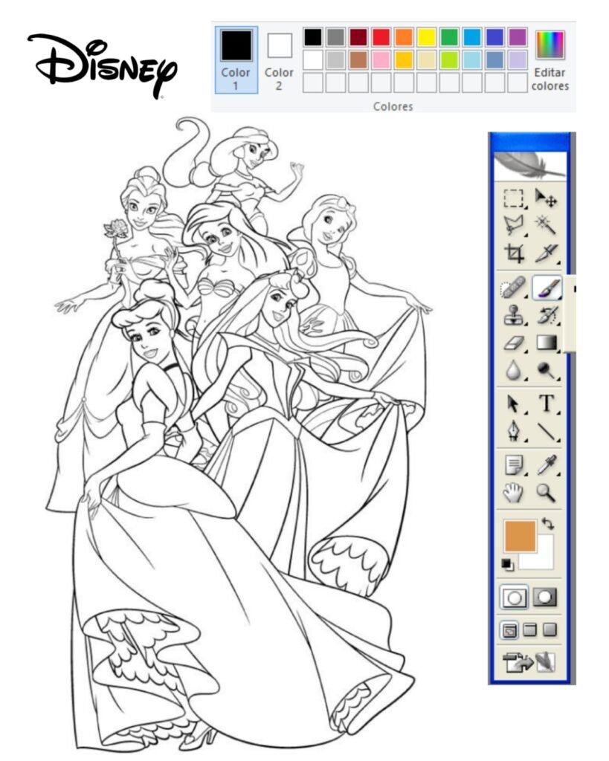
Task: Pick the green palette swatch
Action: point(449,37)
